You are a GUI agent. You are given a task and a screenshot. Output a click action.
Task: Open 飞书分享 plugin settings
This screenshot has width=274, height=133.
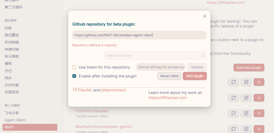point(12,113)
